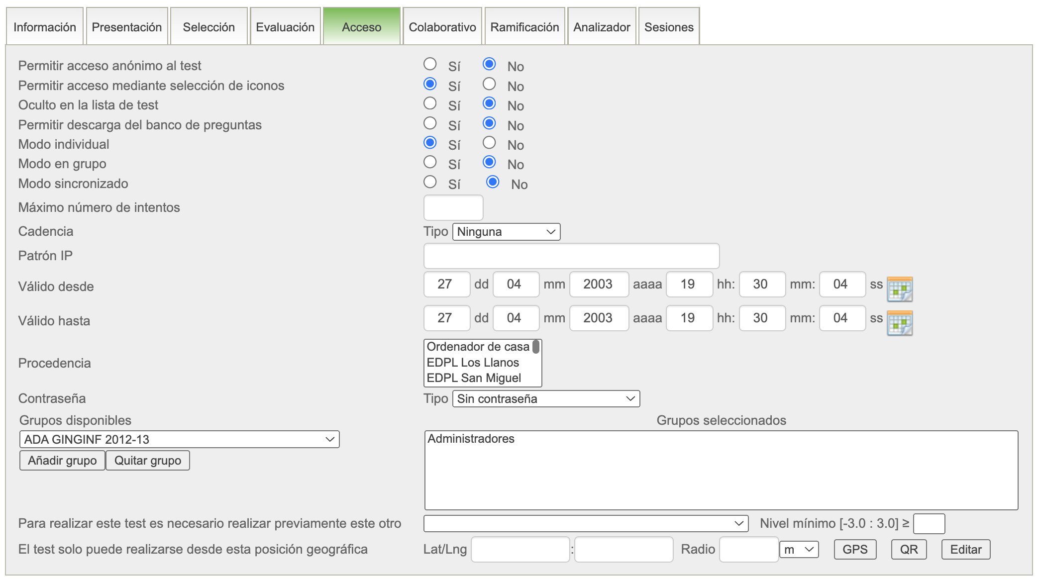Enable anonymous access with Sí radio
This screenshot has width=1038, height=580.
point(430,64)
